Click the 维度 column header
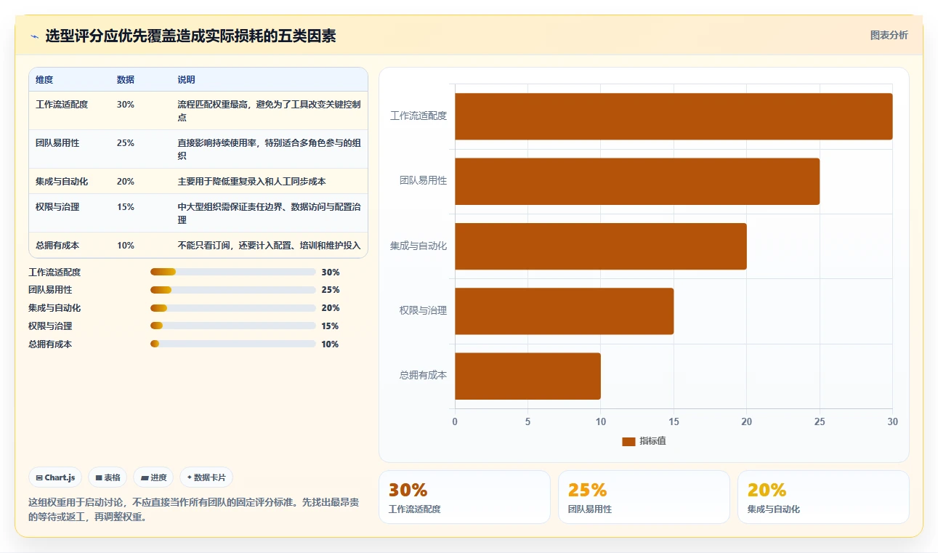 (44, 80)
